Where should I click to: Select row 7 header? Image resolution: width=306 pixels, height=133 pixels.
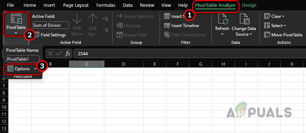[4, 86]
